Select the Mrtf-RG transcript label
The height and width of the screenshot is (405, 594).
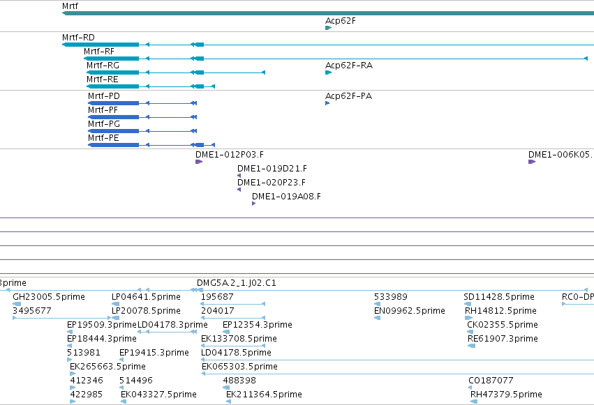(103, 66)
